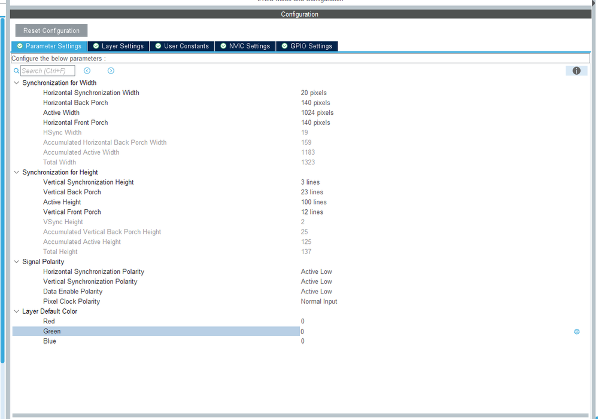Click the search magnifier icon above the parameter list
This screenshot has height=419, width=598.
(16, 71)
